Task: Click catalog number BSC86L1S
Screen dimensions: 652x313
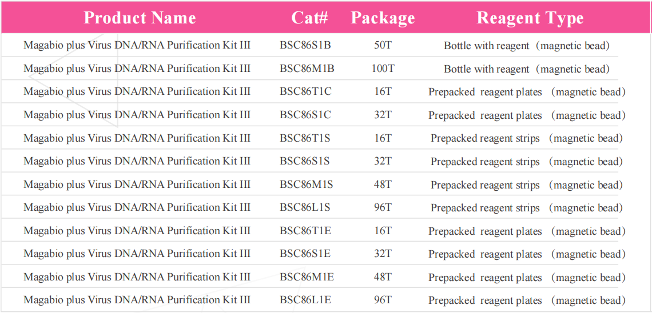Action: click(x=305, y=208)
